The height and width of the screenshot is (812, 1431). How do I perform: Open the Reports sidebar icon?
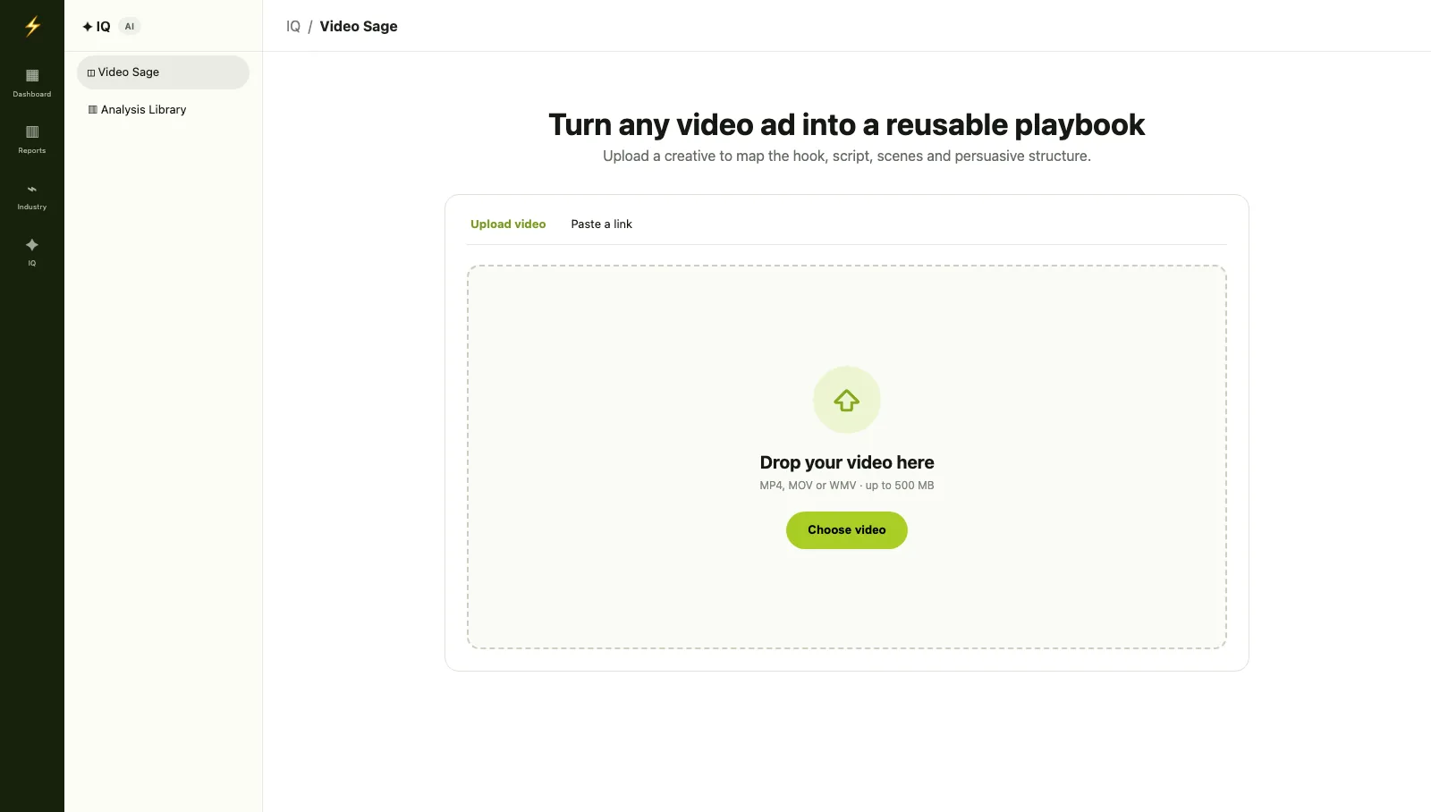(x=32, y=138)
